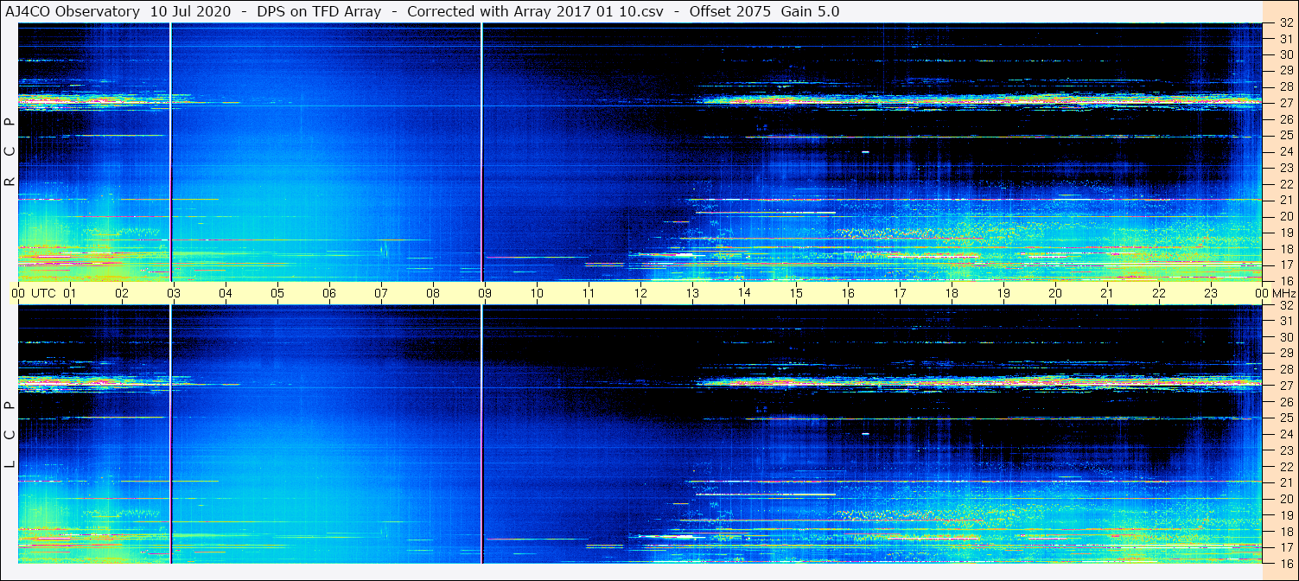Click hour '07' on the UTC time axis
The image size is (1299, 581).
pos(381,293)
